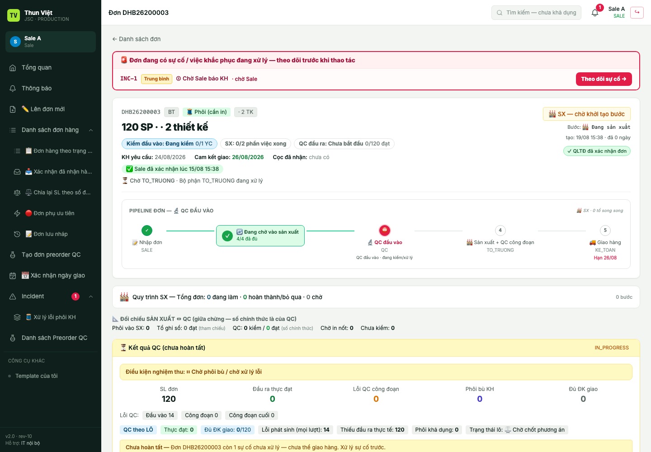The height and width of the screenshot is (452, 651).
Task: Click the logout icon button
Action: pos(637,13)
